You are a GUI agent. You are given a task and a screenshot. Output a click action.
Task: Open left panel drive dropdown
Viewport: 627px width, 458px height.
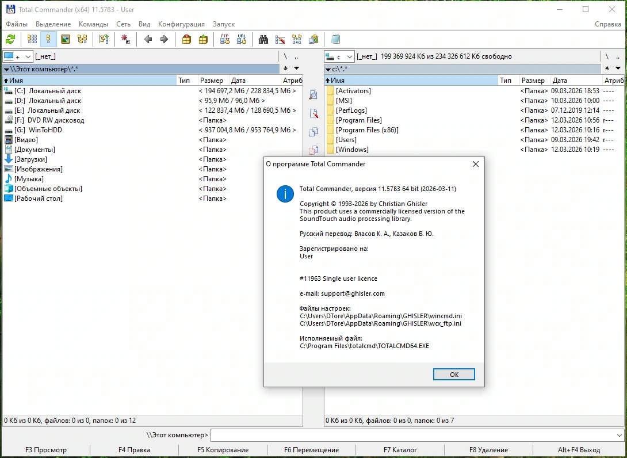[17, 56]
